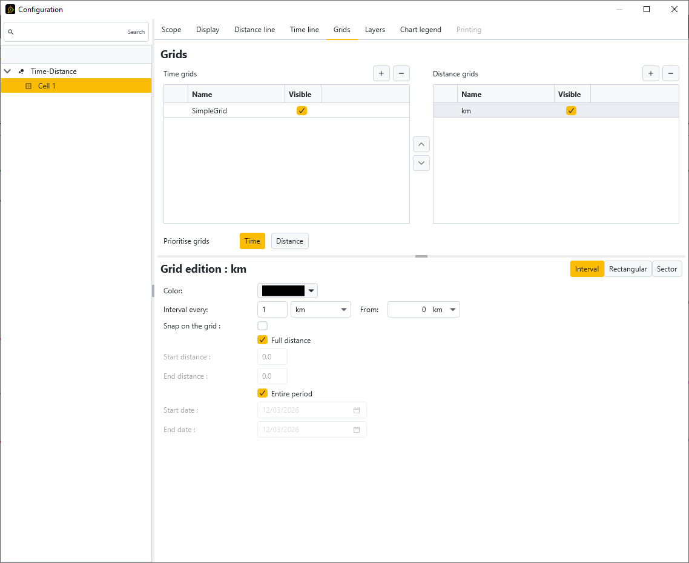The width and height of the screenshot is (689, 563).
Task: Open the From unit km dropdown
Action: coord(445,310)
